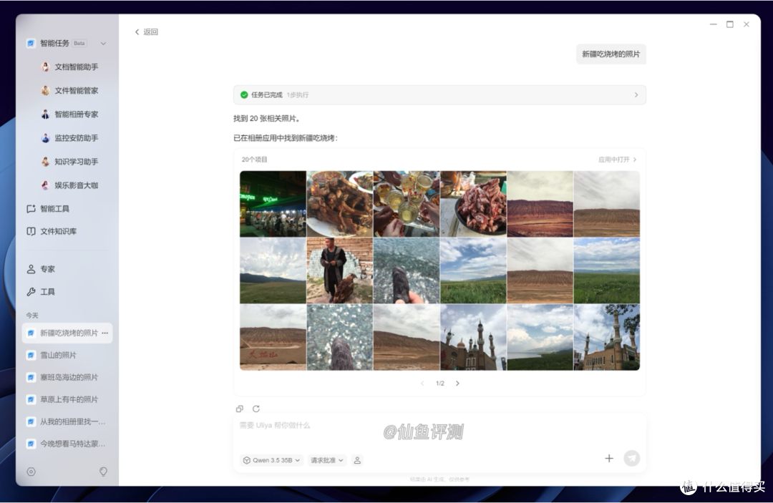Click the 20个项目 count label

[254, 160]
